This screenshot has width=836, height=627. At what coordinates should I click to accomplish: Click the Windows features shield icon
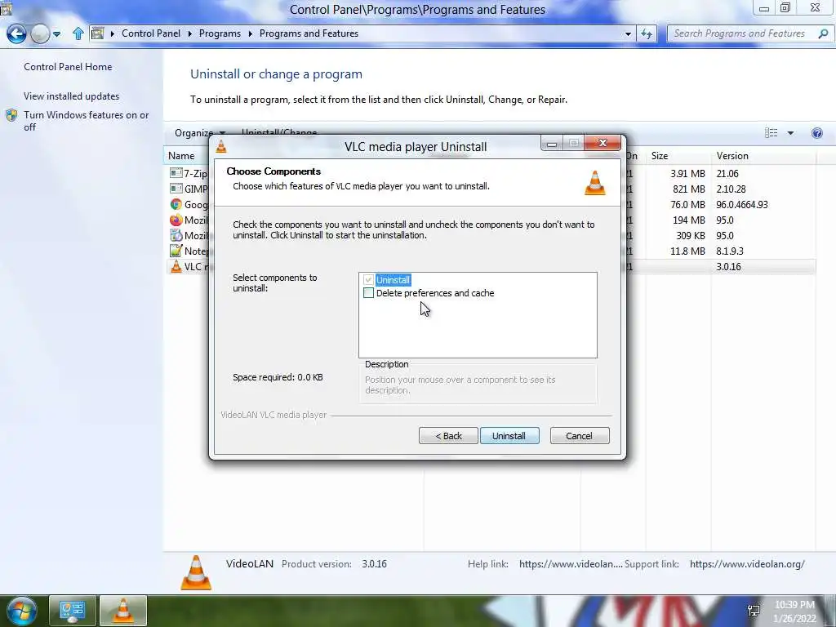point(11,115)
